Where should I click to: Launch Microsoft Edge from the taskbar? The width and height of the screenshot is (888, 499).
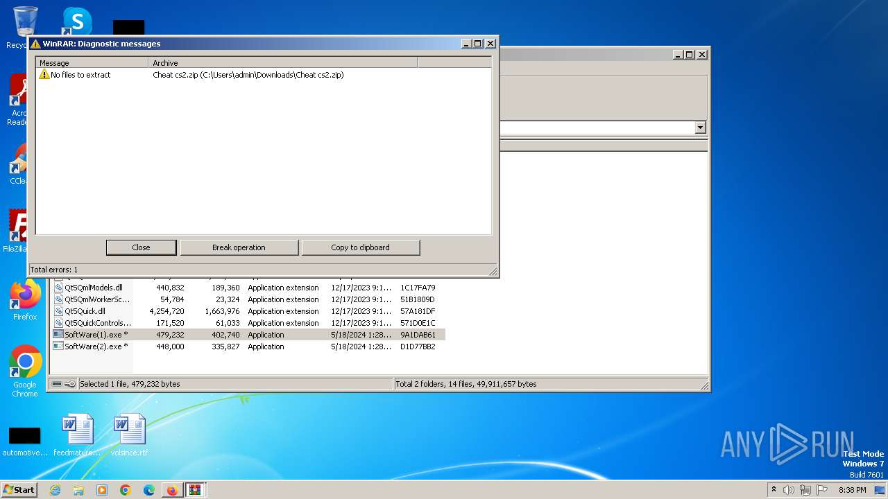pyautogui.click(x=149, y=490)
